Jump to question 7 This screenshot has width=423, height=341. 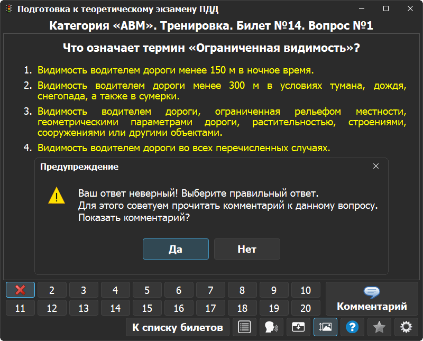click(210, 290)
